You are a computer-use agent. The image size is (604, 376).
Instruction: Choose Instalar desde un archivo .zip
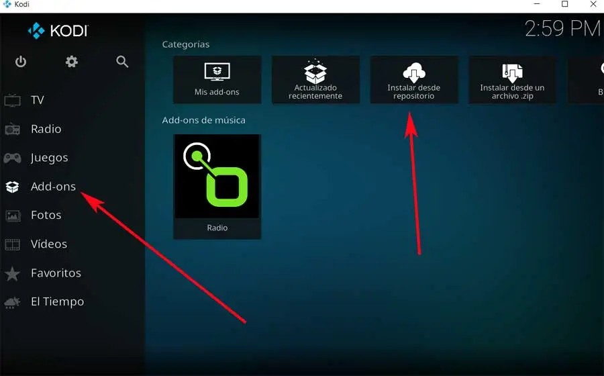[x=512, y=80]
